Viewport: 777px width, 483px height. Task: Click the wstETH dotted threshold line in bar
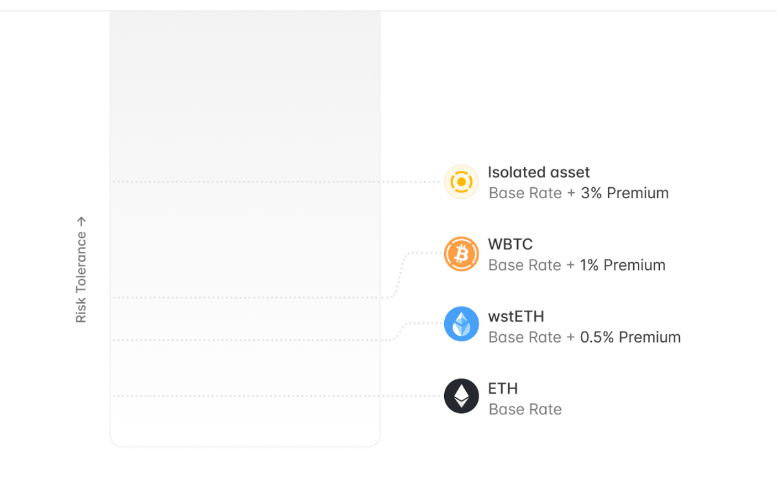coord(245,340)
